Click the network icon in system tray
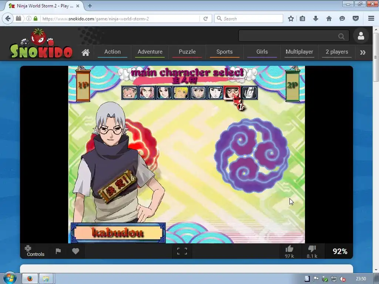This screenshot has width=379, height=284. [333, 279]
